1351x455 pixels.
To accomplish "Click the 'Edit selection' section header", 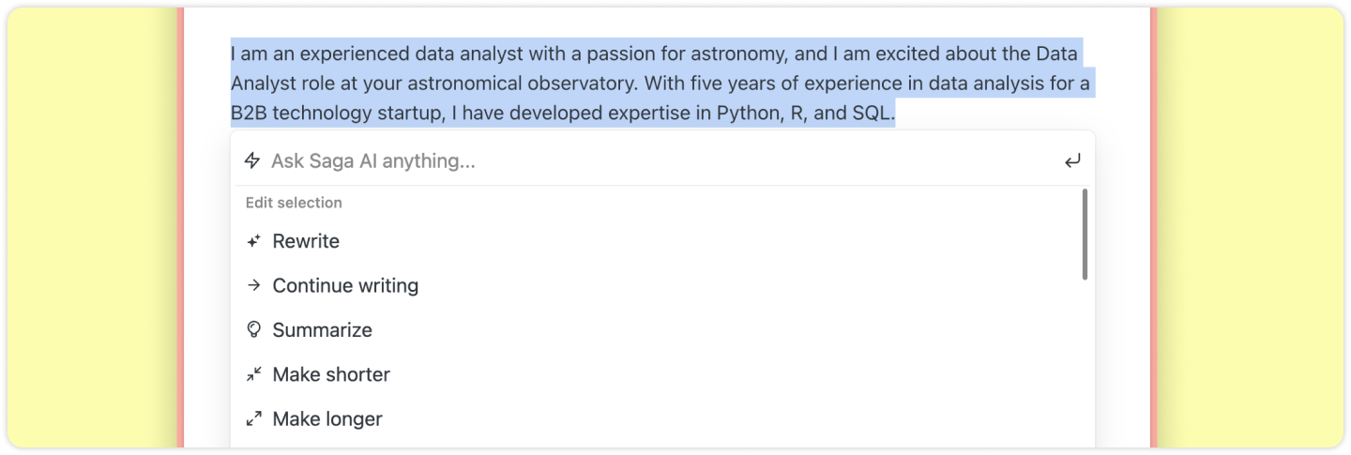I will coord(294,203).
